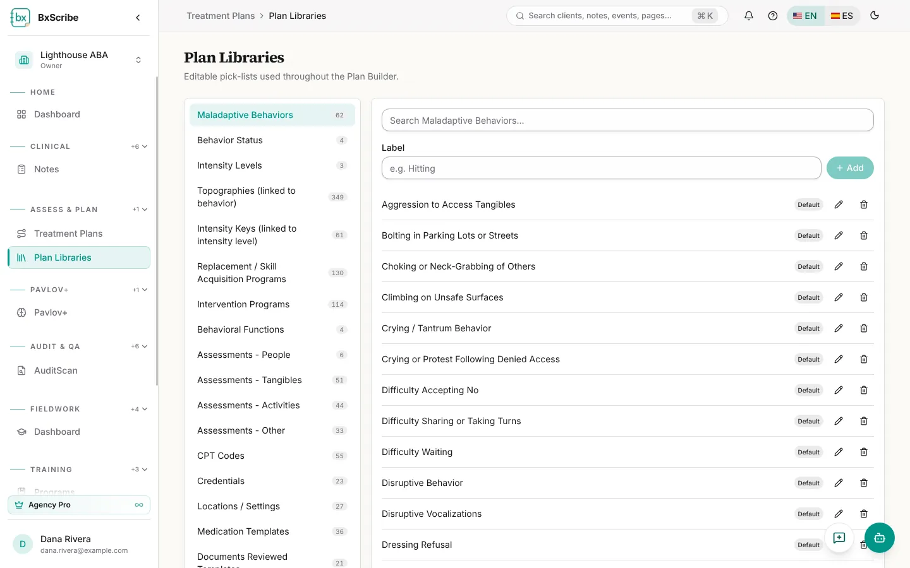The image size is (910, 568).
Task: Open the AI assistant robot button
Action: [880, 538]
